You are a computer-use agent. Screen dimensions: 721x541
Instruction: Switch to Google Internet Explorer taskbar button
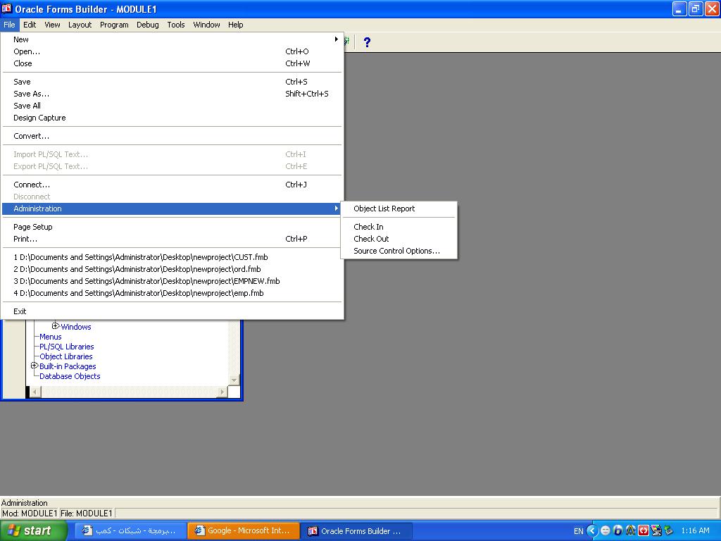[244, 531]
